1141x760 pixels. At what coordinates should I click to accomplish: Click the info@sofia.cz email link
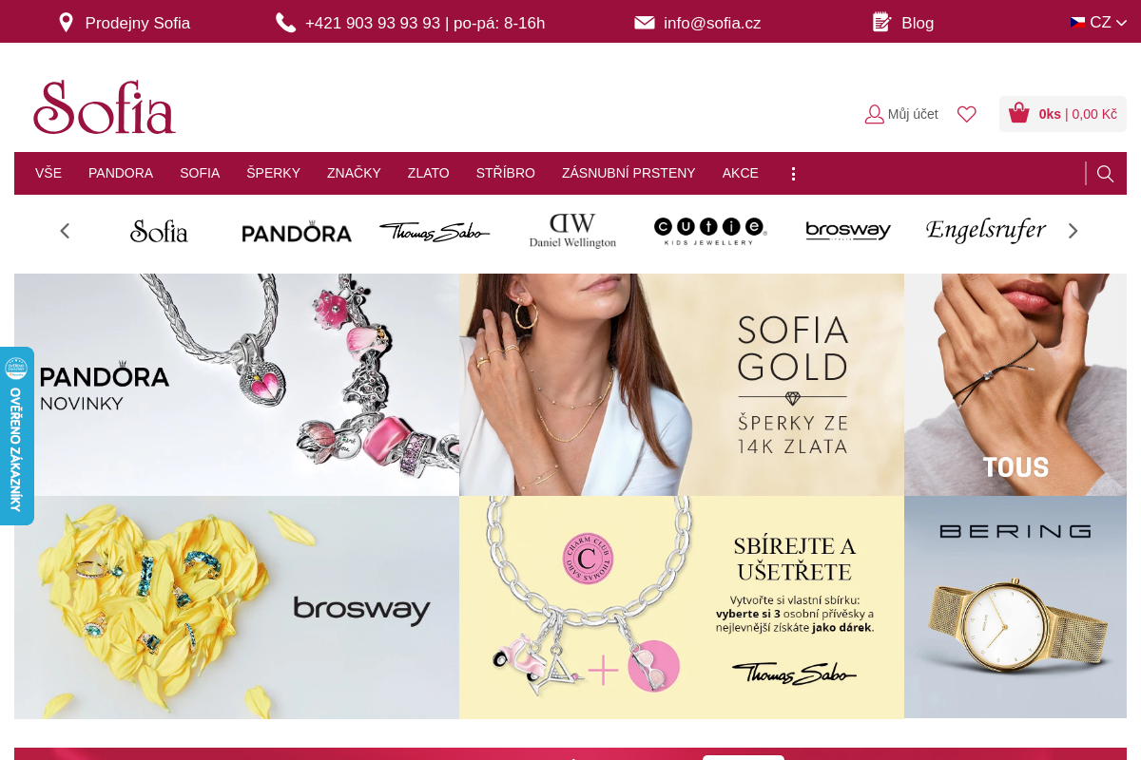coord(712,23)
